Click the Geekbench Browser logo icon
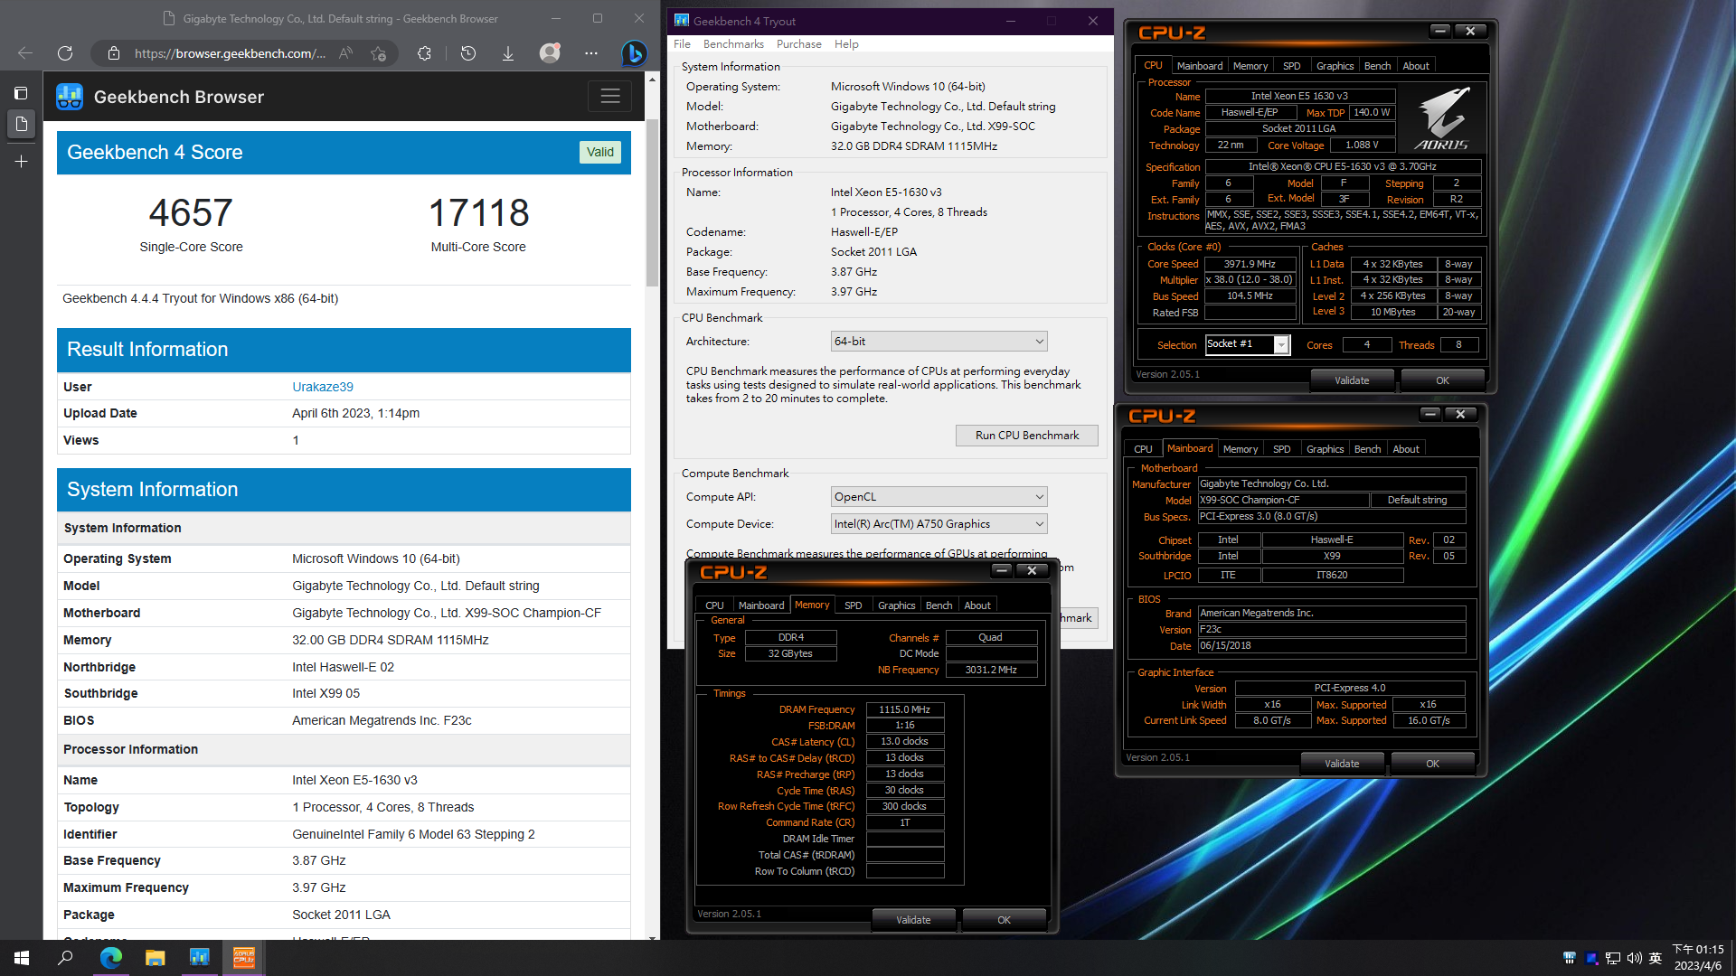Screen dimensions: 1736x976 70,97
